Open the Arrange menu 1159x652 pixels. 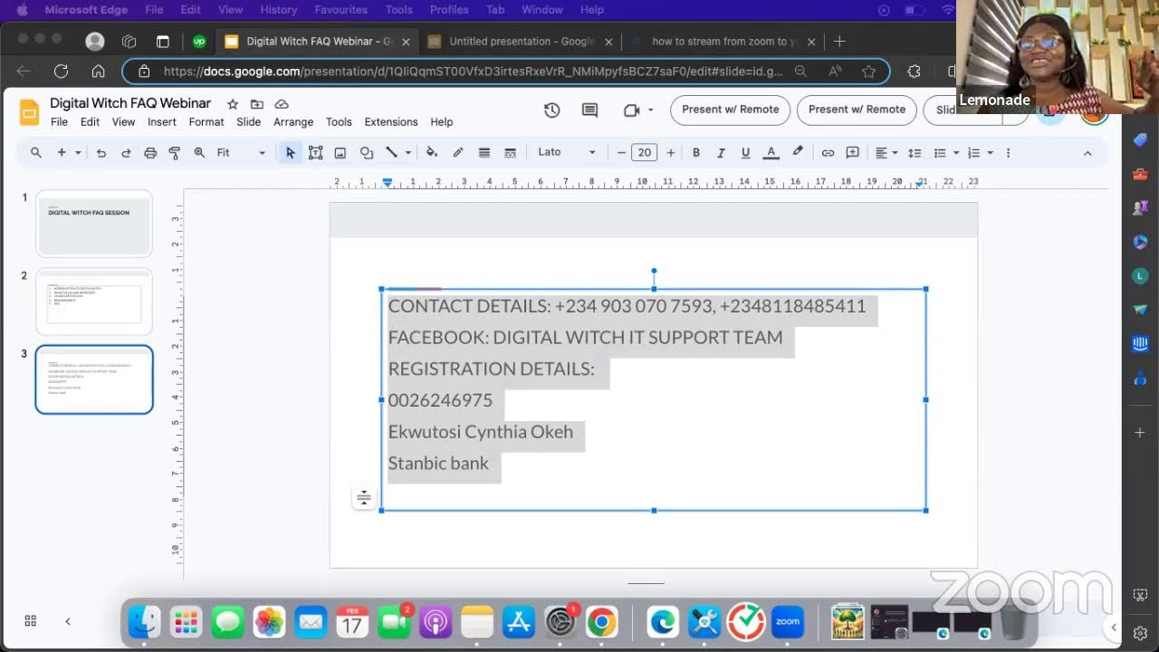tap(293, 122)
